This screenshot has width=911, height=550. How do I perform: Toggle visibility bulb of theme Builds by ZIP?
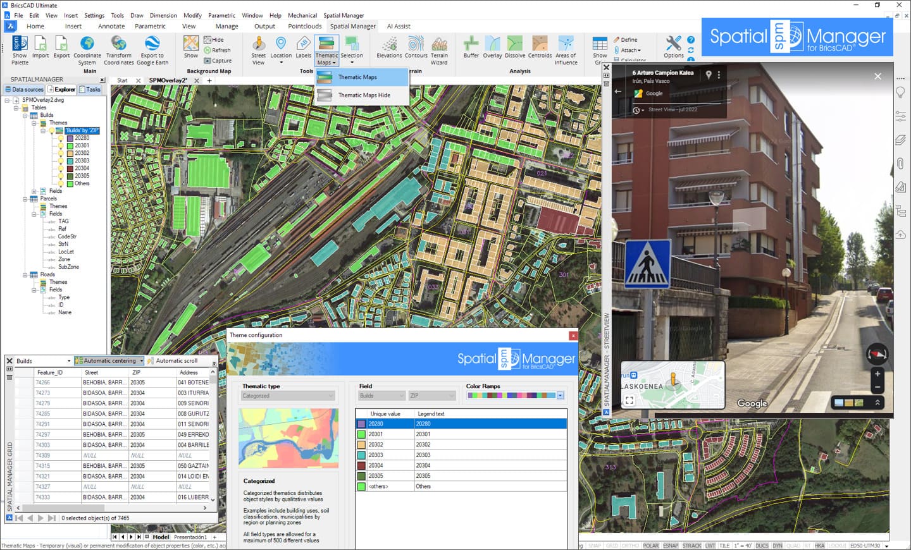coord(52,131)
